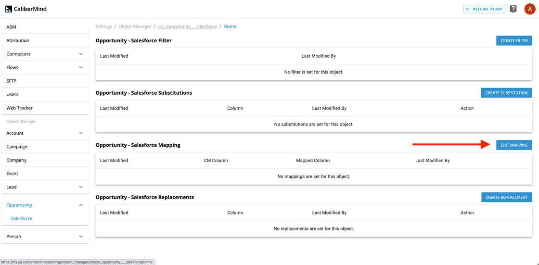Click Return to App button
This screenshot has height=265, width=539.
pyautogui.click(x=484, y=9)
